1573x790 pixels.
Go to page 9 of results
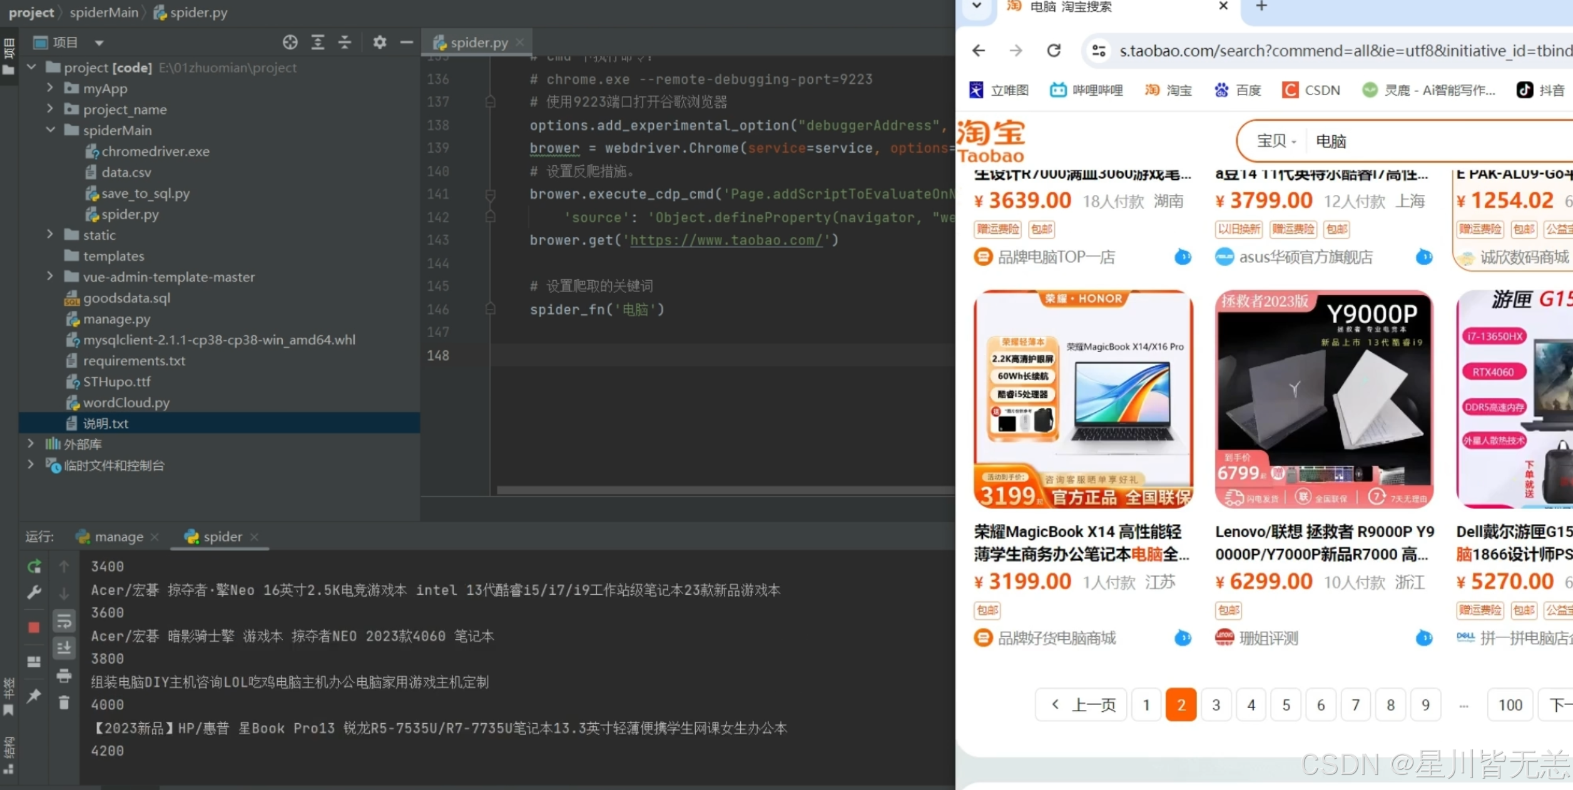tap(1426, 705)
